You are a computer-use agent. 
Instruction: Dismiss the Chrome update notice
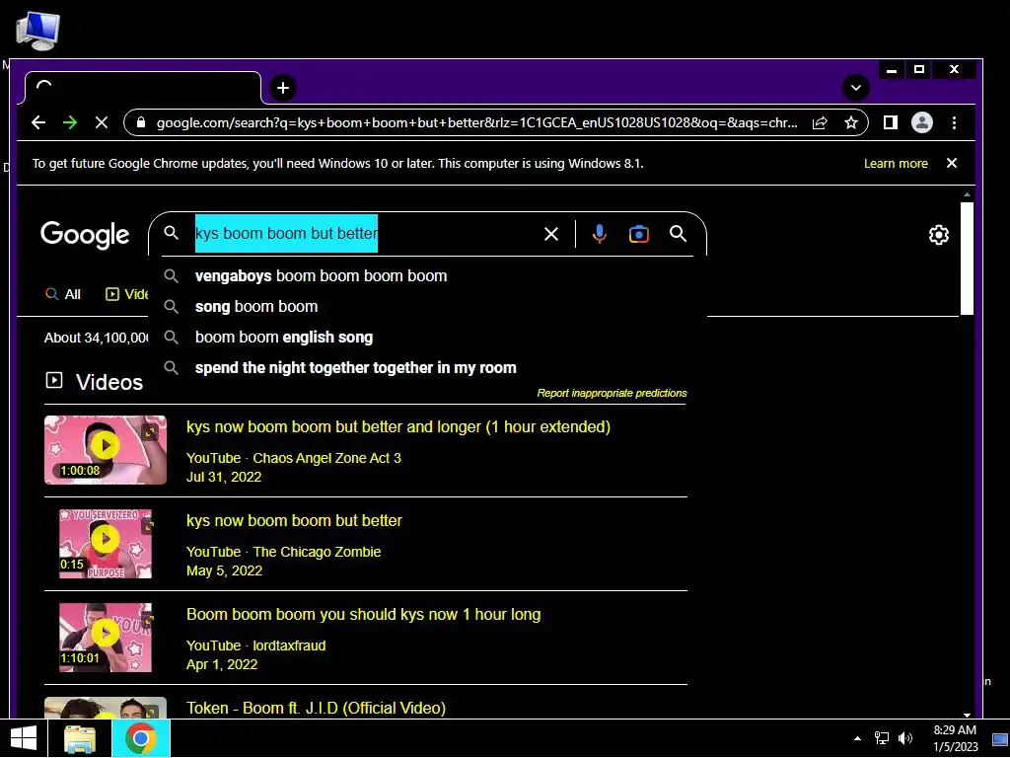[x=952, y=163]
